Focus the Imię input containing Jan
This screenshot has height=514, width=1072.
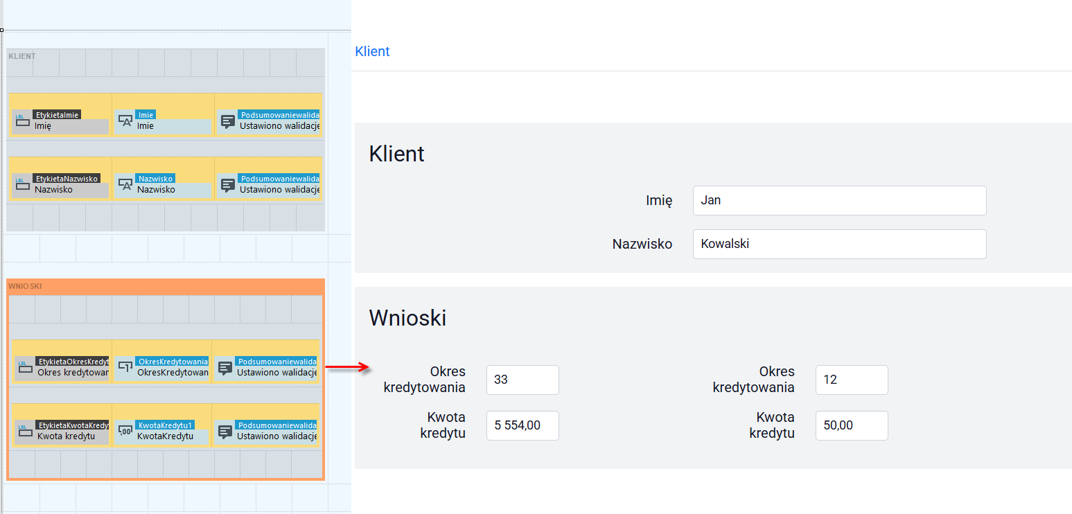839,201
